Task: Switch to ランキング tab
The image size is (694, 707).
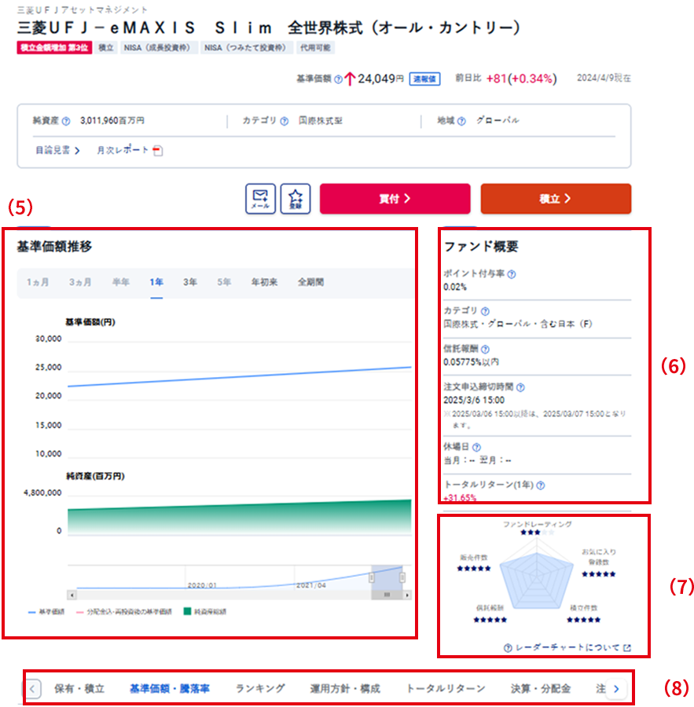Action: [x=260, y=688]
